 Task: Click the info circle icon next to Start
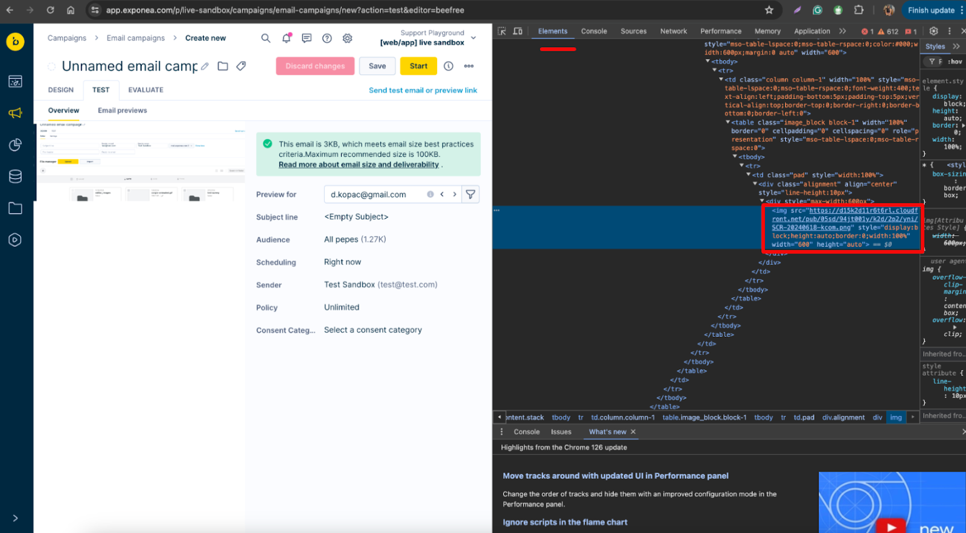[449, 66]
